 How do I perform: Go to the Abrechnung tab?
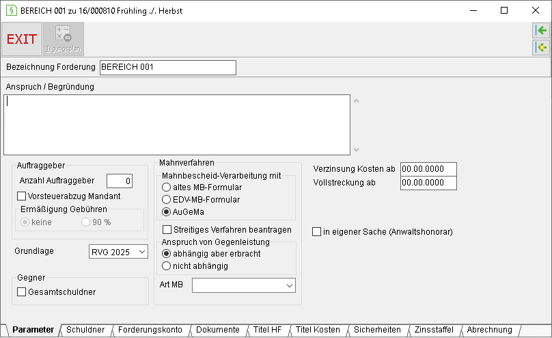tap(489, 330)
